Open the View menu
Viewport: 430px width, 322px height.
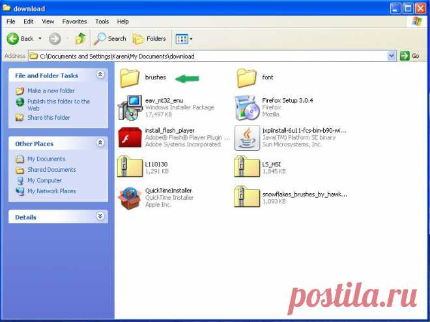point(48,21)
